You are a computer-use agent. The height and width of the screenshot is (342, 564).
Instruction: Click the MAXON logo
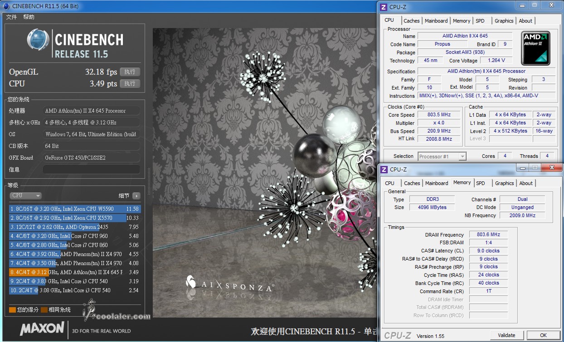pyautogui.click(x=42, y=328)
